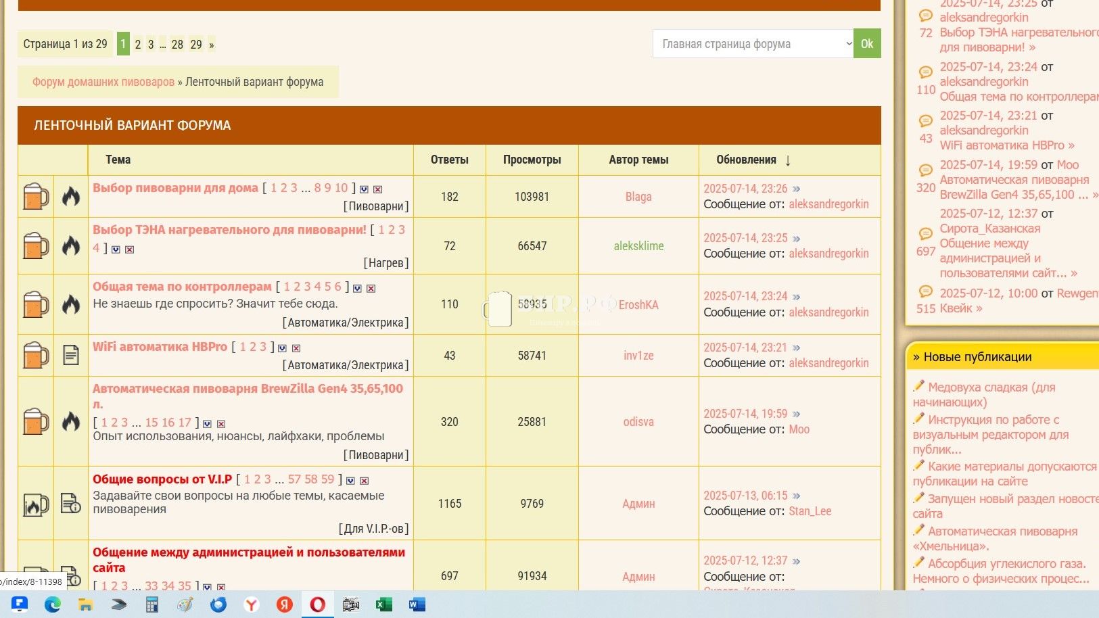Image resolution: width=1099 pixels, height=618 pixels.
Task: Click the red X icon after 'Выбор пивоварни для дома' pages
Action: click(x=378, y=189)
